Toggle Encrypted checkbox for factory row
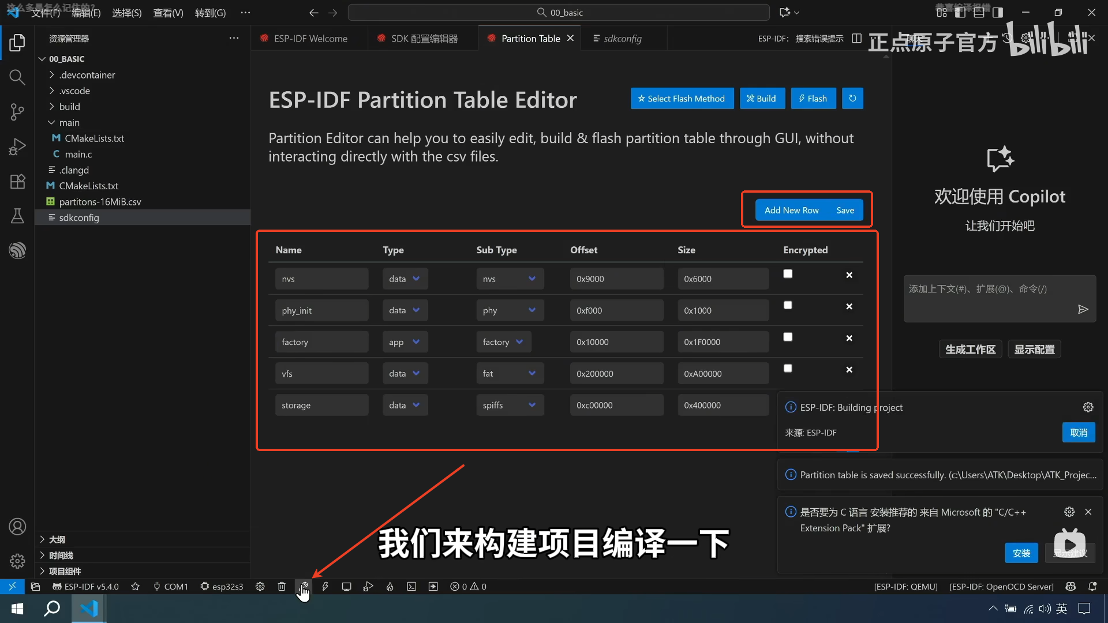The width and height of the screenshot is (1108, 623). (x=788, y=337)
